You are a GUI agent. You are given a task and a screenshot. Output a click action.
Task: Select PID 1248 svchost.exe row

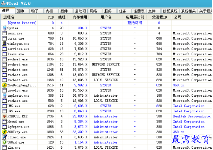point(106,70)
